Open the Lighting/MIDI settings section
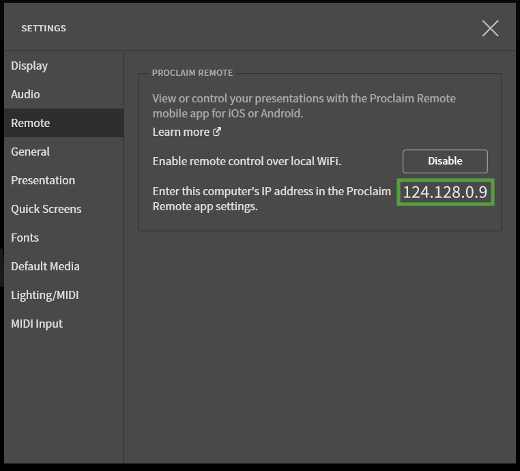 (x=45, y=295)
